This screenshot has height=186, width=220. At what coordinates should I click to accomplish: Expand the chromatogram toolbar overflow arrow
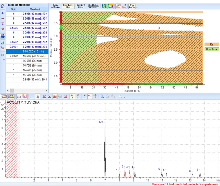tap(124, 98)
